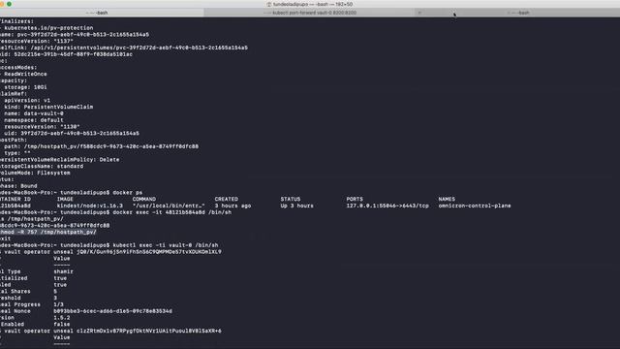Click the 'name: data-vault-0' line
The height and width of the screenshot is (349, 620).
(x=34, y=113)
